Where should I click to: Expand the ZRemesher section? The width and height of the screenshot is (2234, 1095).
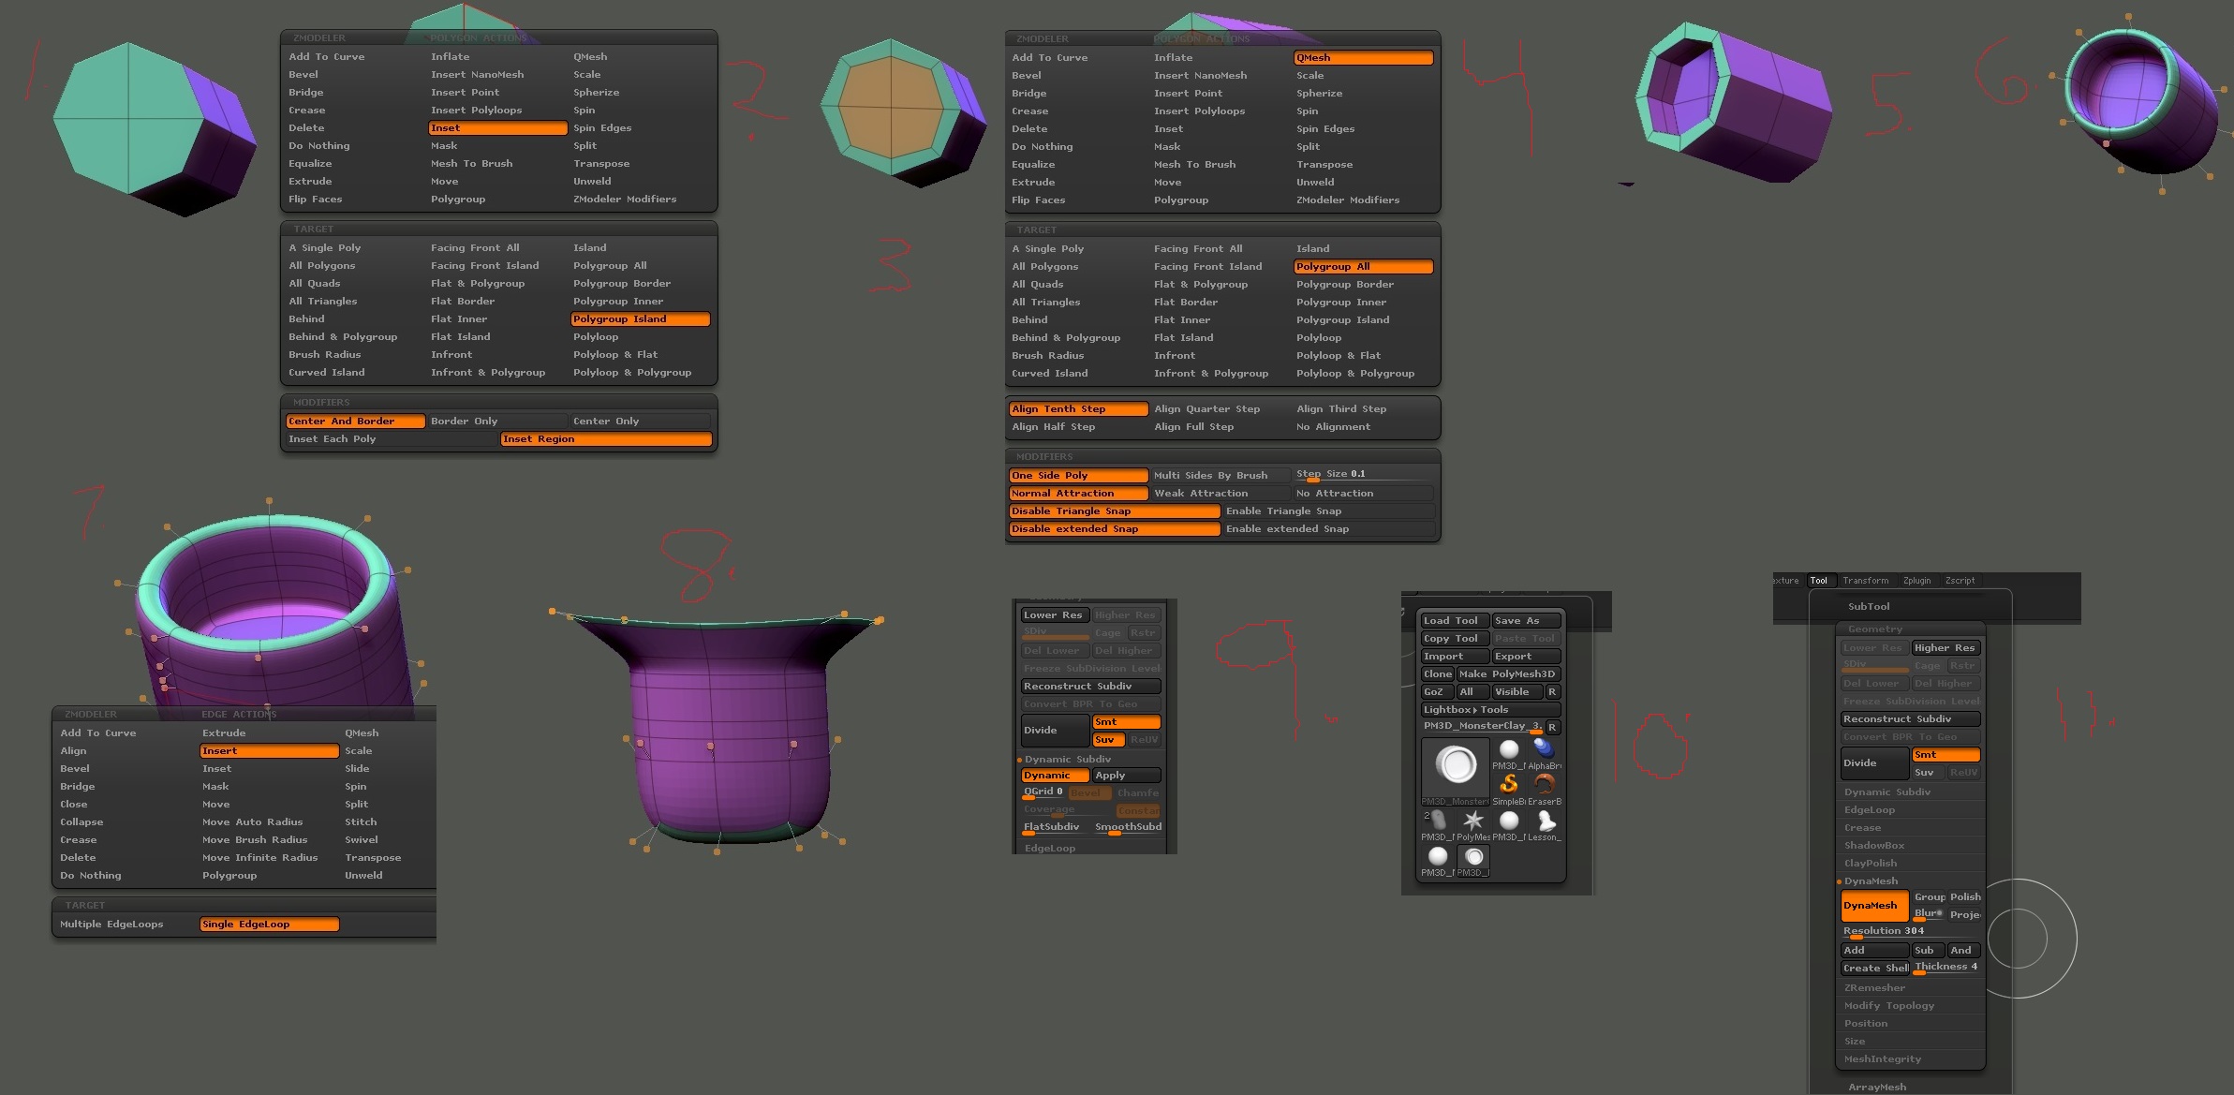point(1873,986)
